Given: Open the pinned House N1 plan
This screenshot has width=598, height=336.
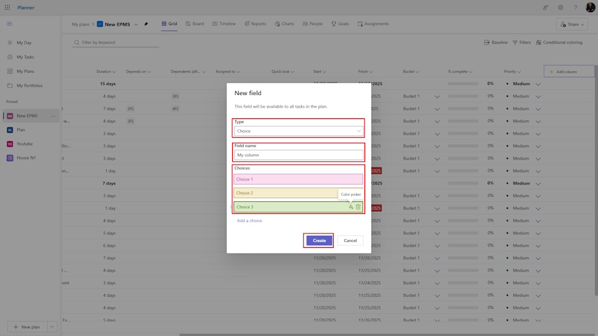Looking at the screenshot, I should 26,157.
